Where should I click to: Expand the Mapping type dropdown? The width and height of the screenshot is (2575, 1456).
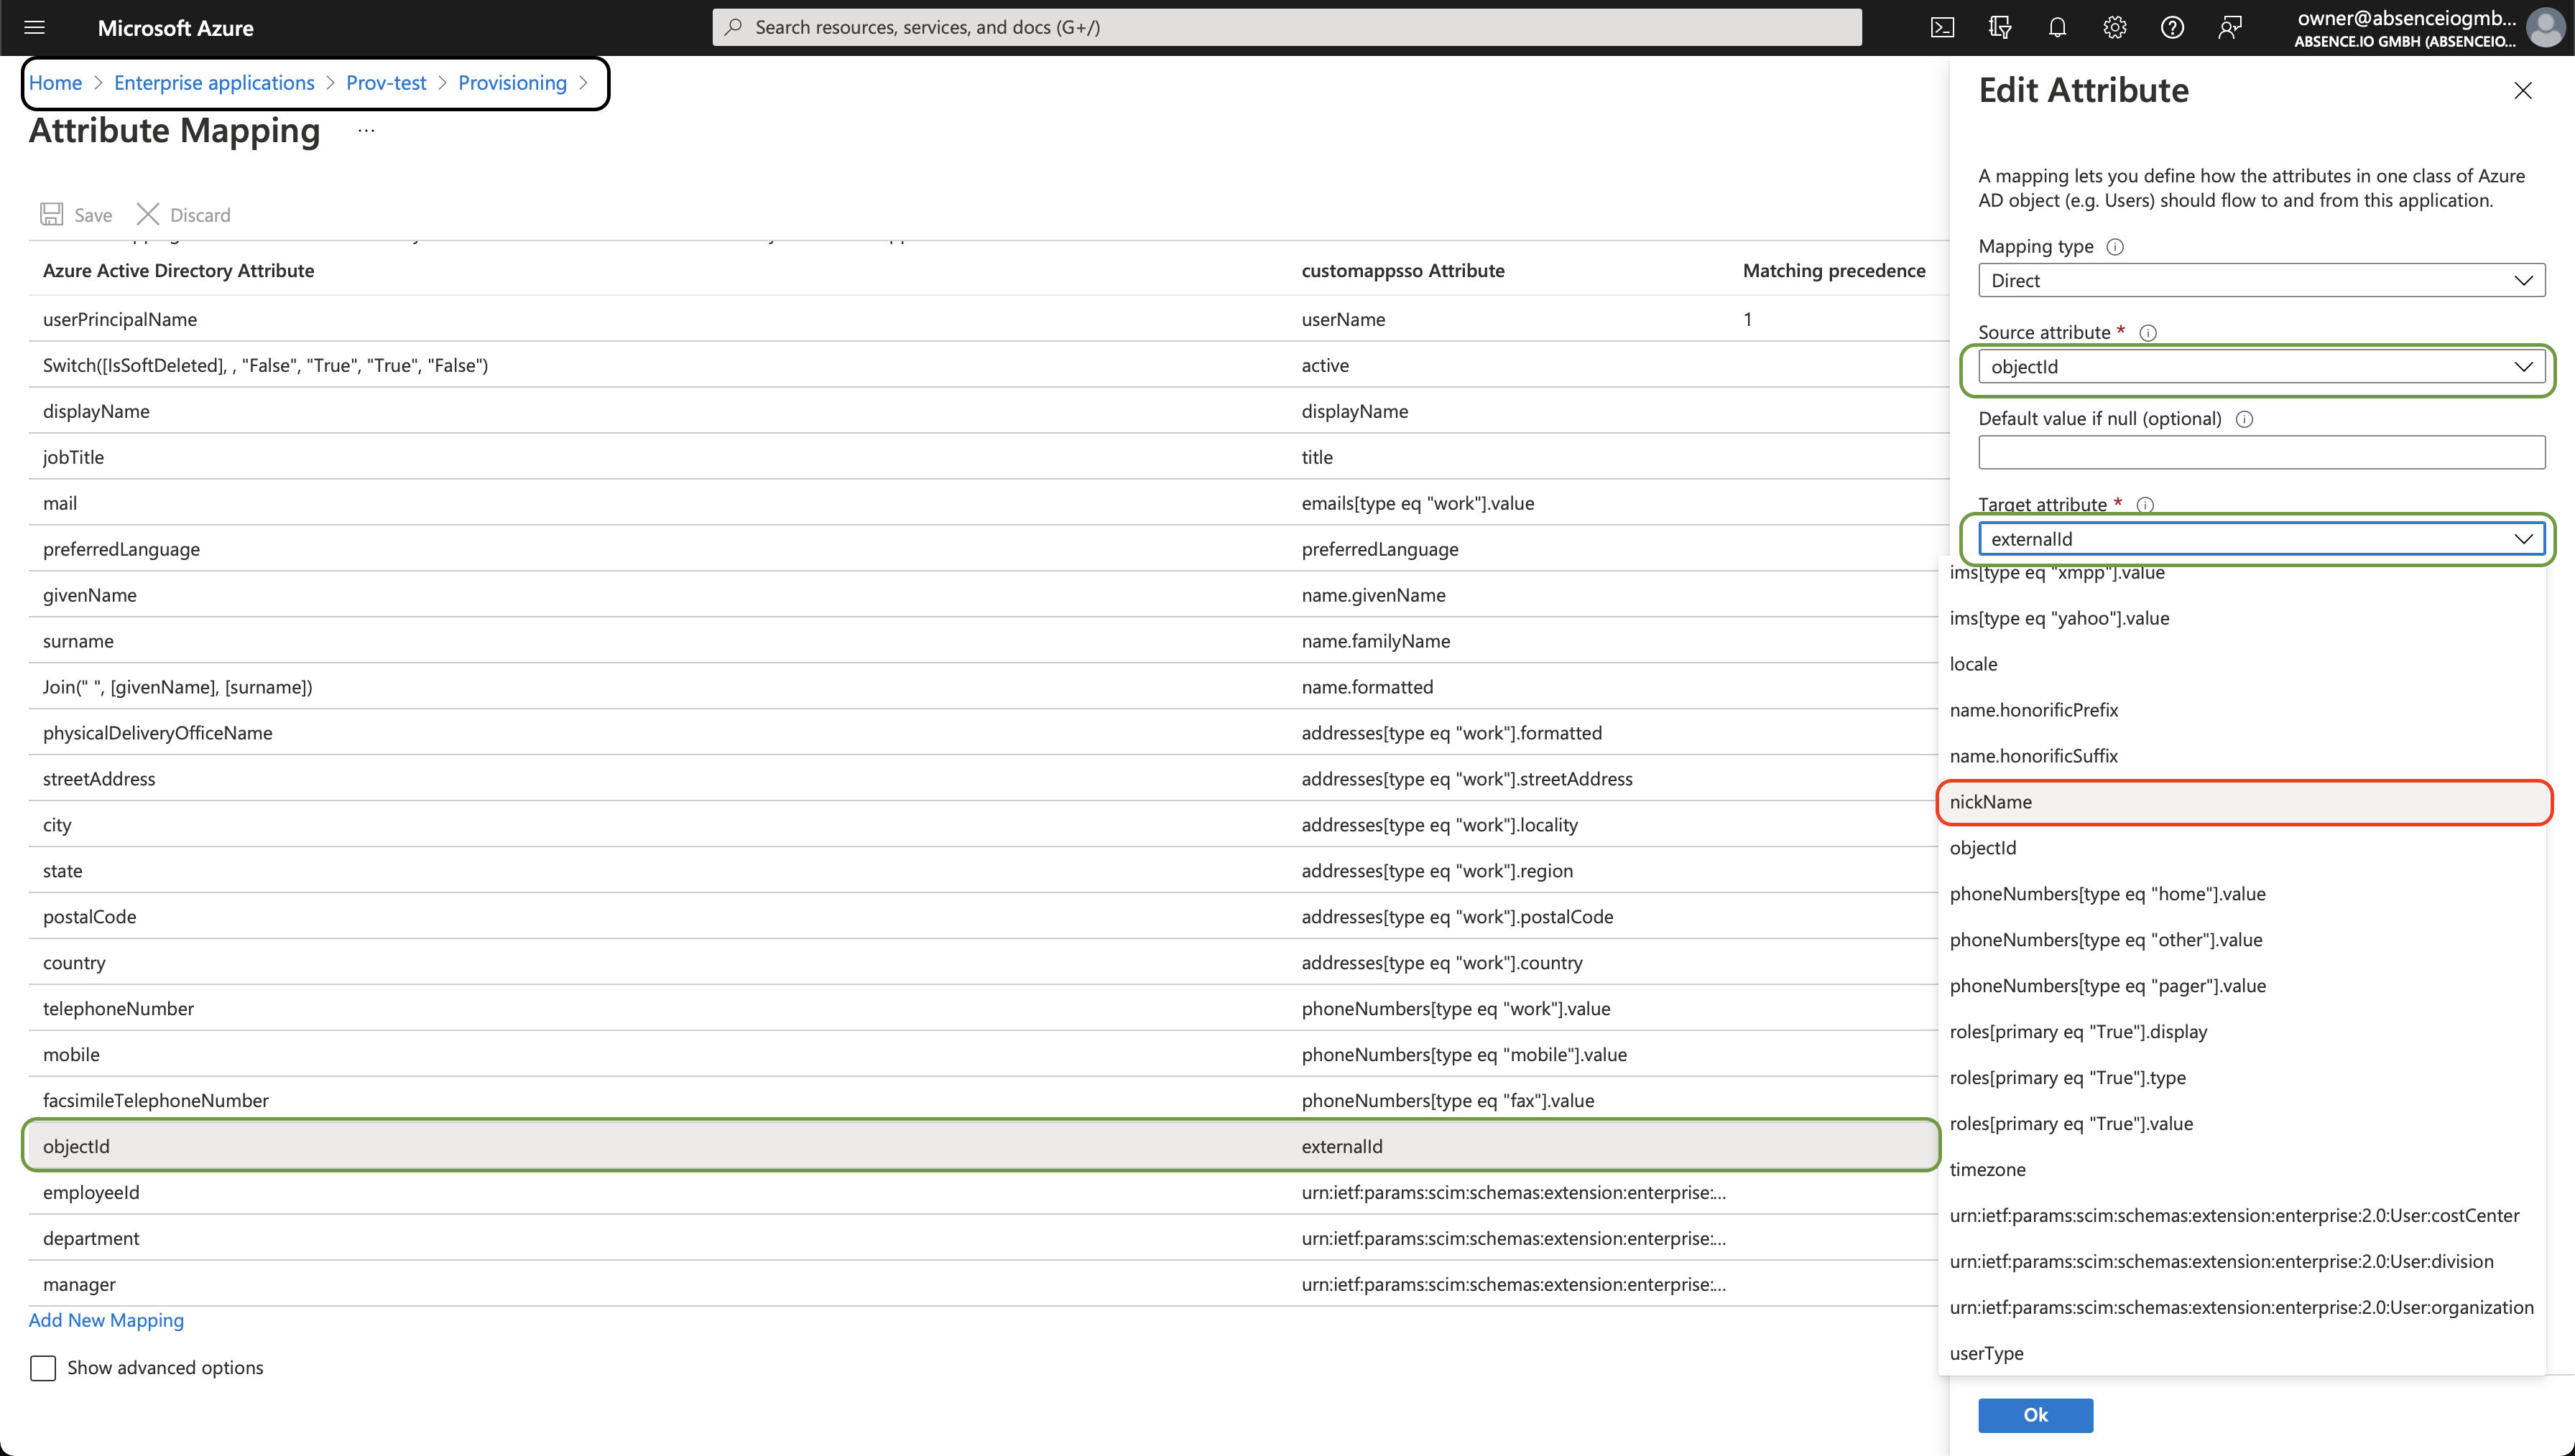(2261, 281)
